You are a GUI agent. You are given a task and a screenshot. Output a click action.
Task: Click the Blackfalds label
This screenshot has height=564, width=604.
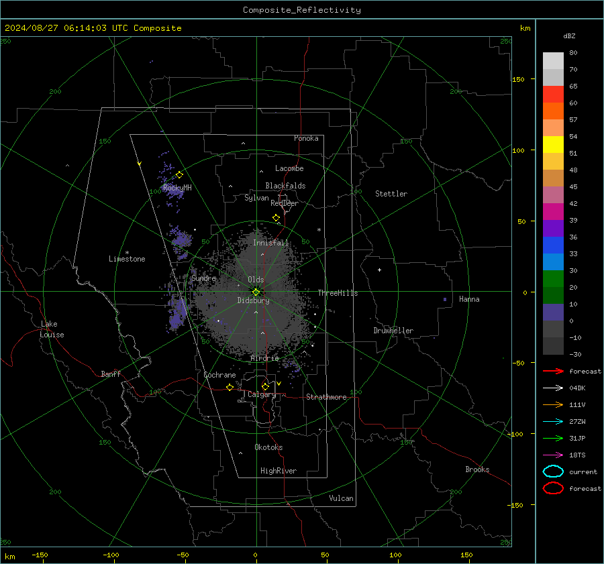click(285, 186)
